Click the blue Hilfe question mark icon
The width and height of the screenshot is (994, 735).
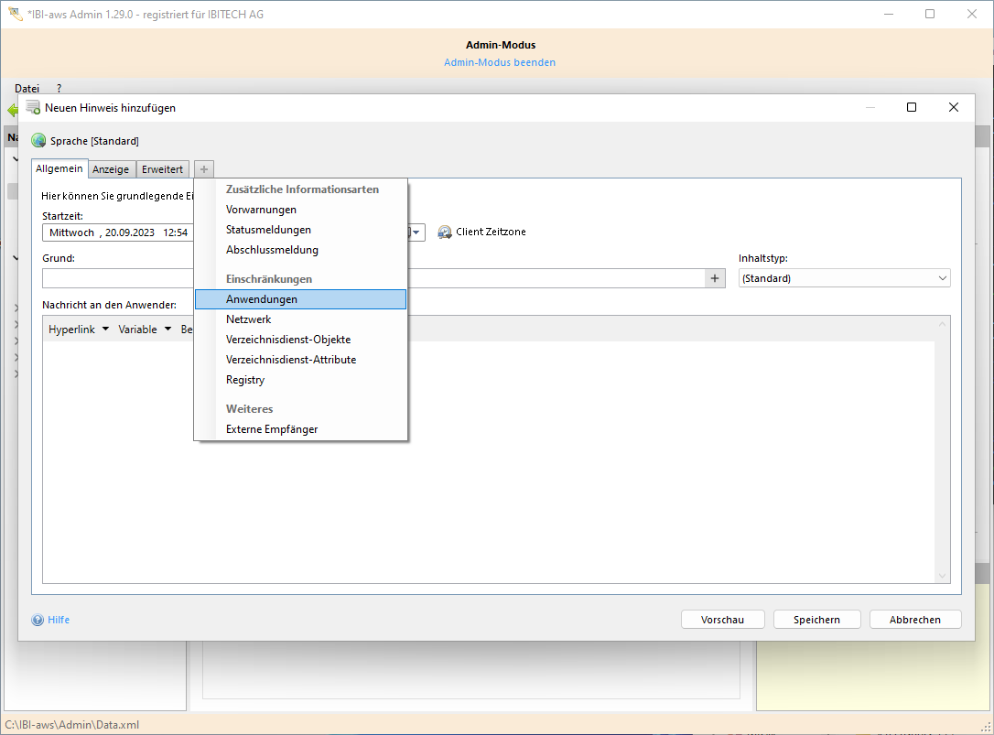pyautogui.click(x=38, y=620)
